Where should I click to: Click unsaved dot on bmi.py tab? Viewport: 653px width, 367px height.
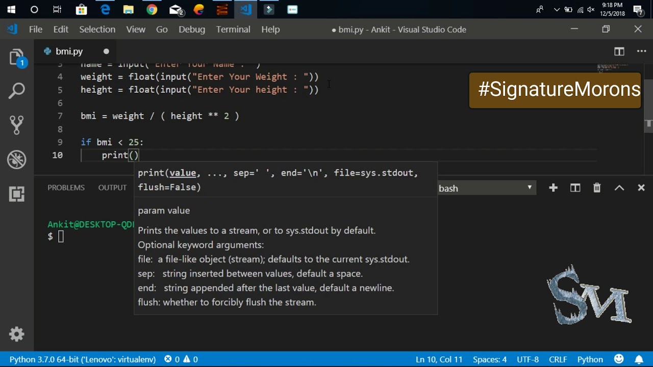pos(106,51)
